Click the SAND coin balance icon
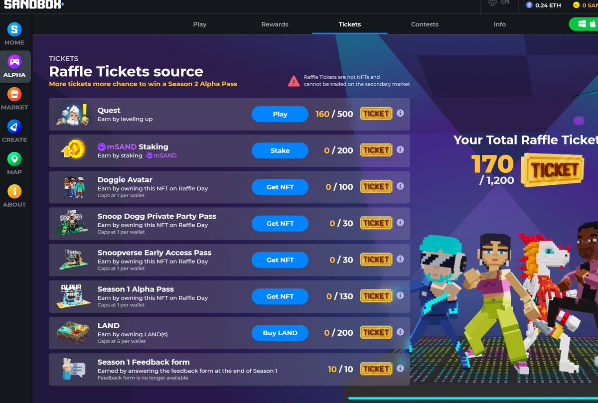 (577, 5)
